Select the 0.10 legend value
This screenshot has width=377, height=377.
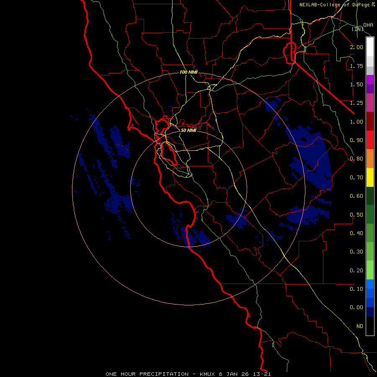[x=356, y=289]
